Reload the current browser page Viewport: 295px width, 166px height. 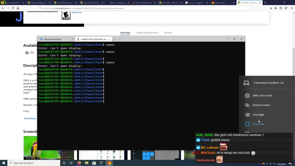coord(13,8)
